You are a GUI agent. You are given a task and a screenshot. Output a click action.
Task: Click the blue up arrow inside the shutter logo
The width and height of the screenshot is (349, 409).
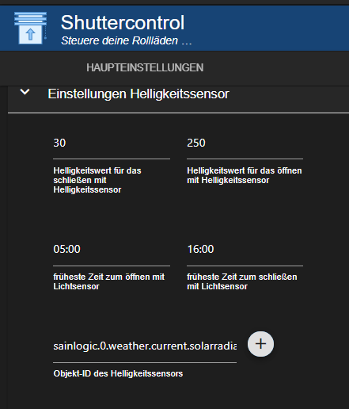click(30, 34)
